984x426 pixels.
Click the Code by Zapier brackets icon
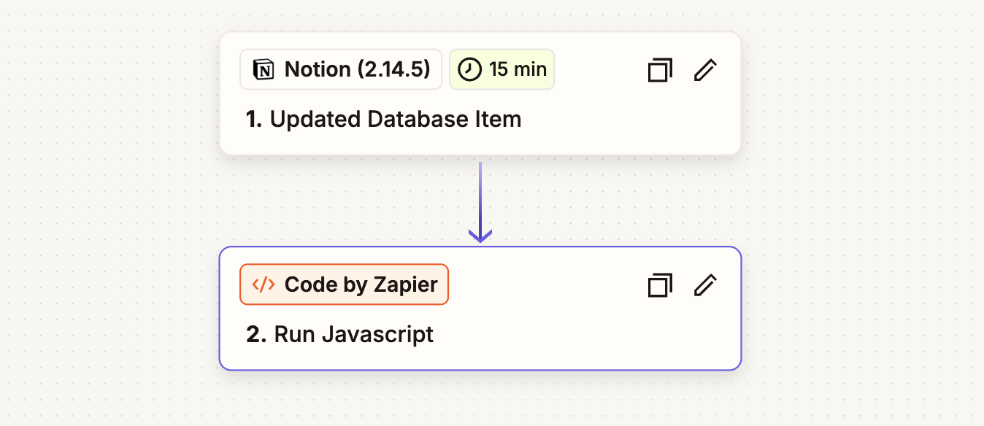(263, 284)
